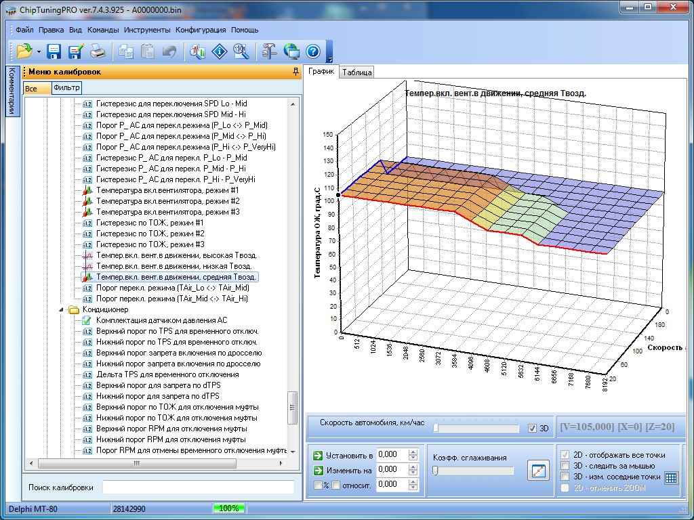Click the open file folder icon
This screenshot has height=520, width=694.
pos(24,51)
